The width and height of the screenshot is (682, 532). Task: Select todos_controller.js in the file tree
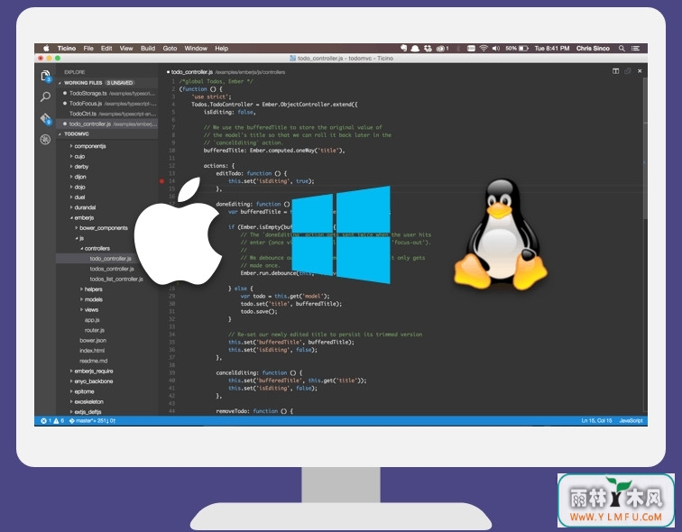tap(112, 269)
